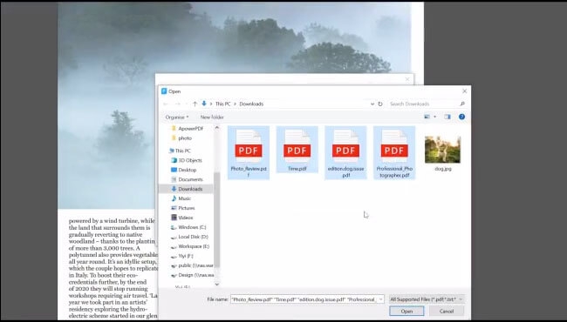The width and height of the screenshot is (567, 322).
Task: Open the address bar history dropdown
Action: click(372, 104)
